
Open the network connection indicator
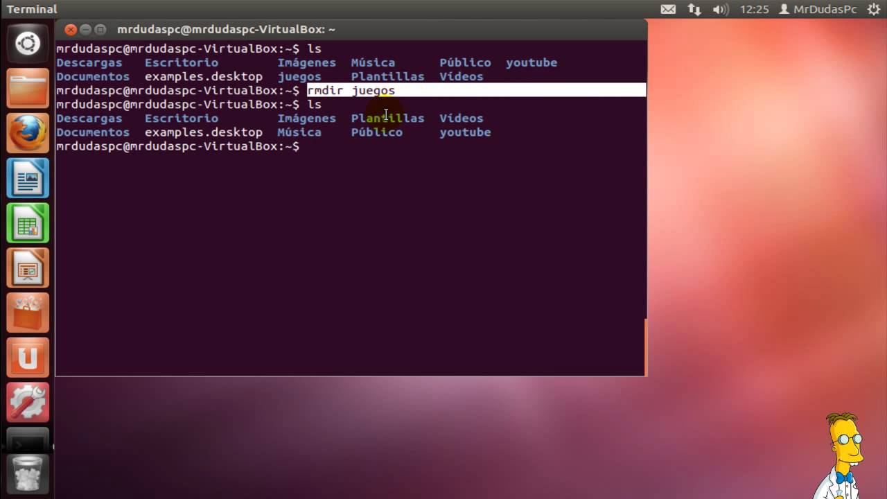pos(694,9)
